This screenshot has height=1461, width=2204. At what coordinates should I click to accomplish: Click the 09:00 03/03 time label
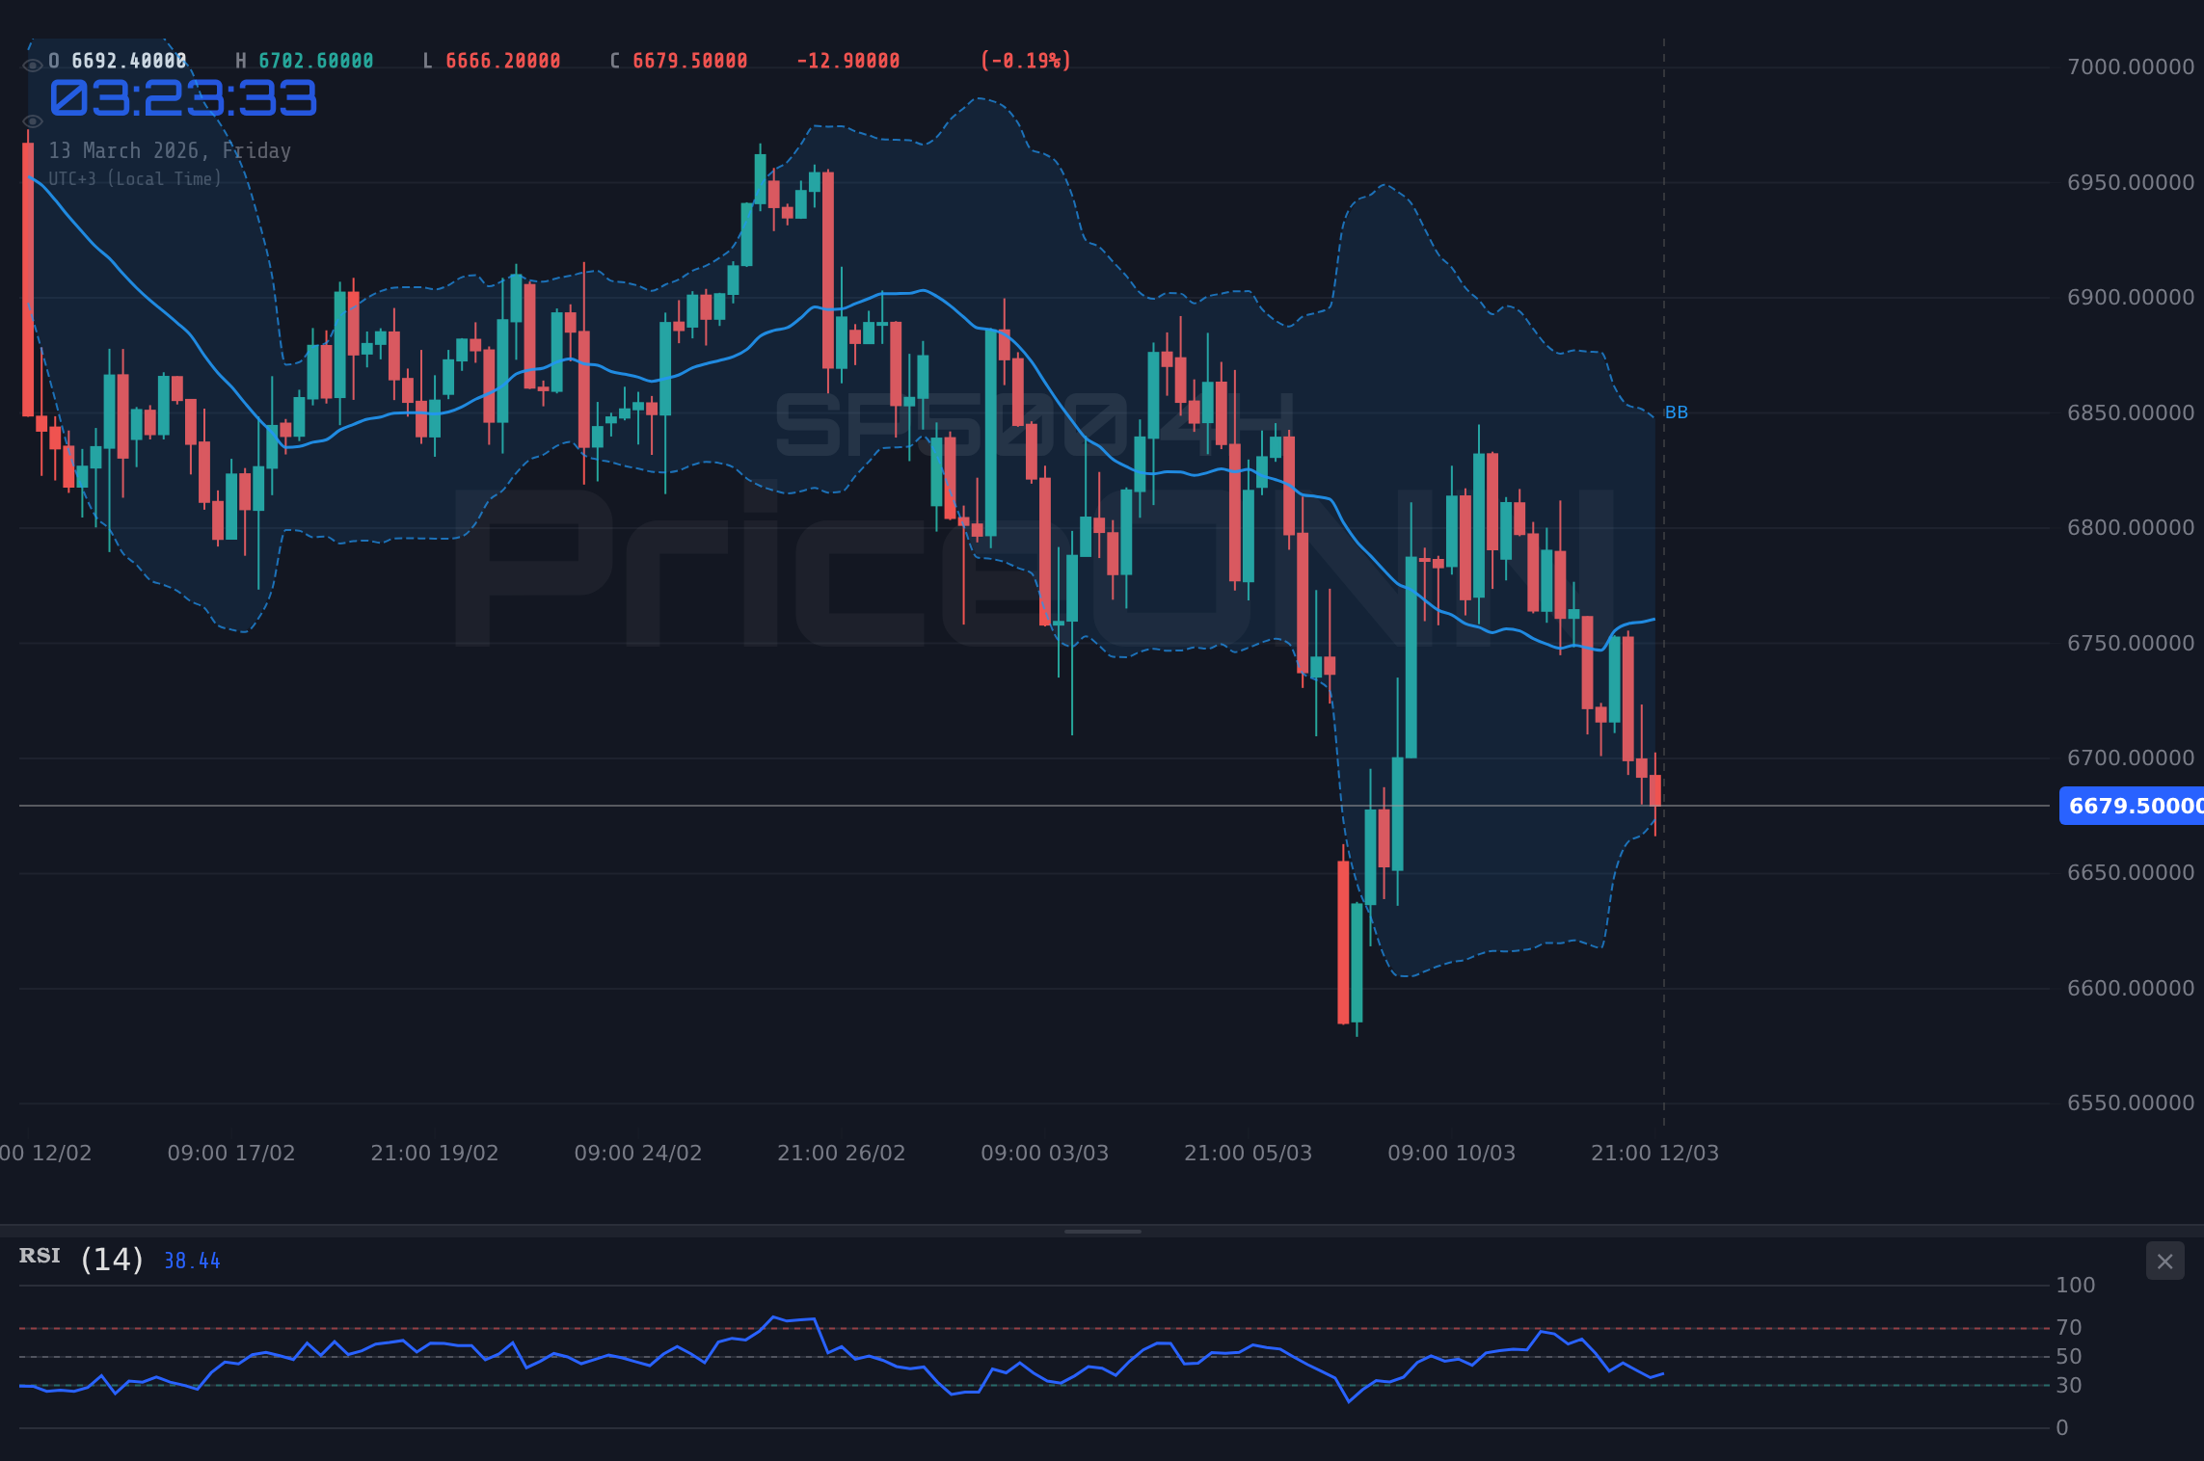click(x=1045, y=1154)
